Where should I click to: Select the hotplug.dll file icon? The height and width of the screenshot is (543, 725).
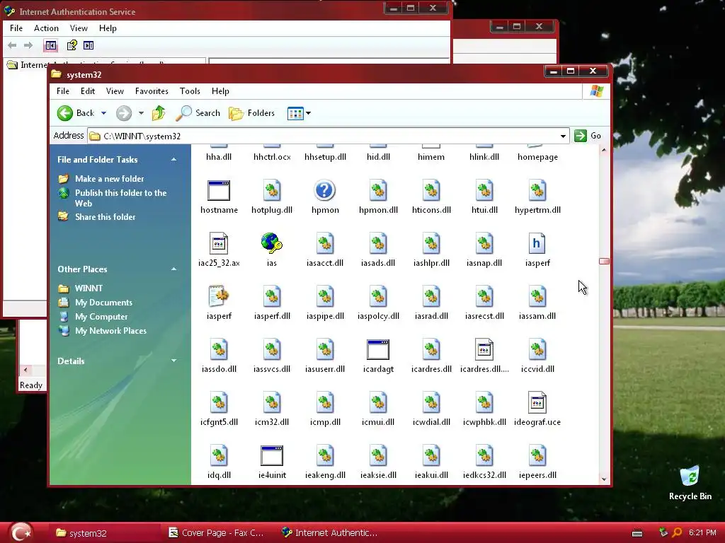(x=271, y=190)
